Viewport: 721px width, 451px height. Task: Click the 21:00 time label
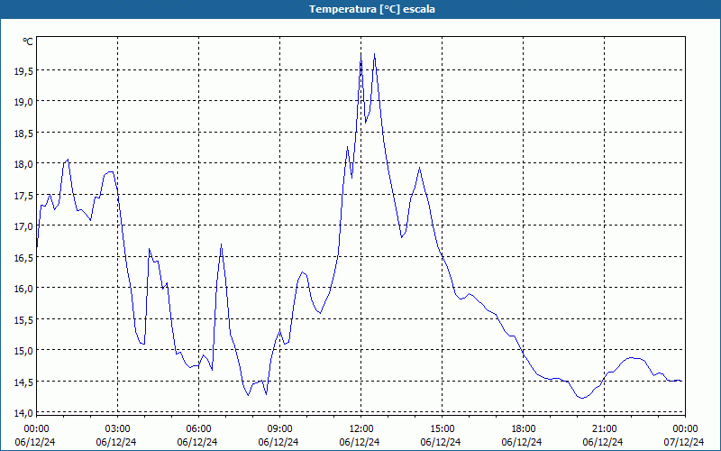coord(604,429)
